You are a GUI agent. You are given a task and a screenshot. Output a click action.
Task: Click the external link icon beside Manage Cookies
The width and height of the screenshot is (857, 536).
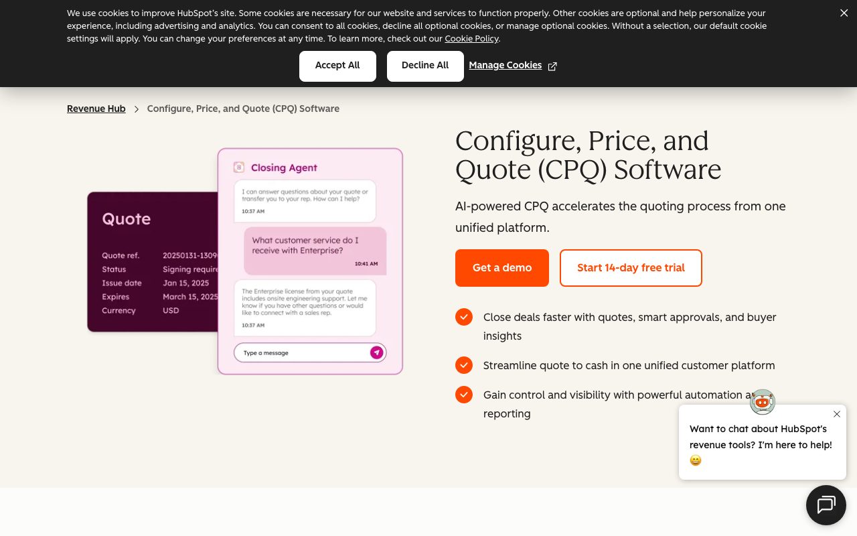(x=552, y=66)
